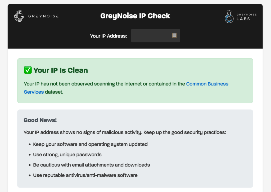The image size is (271, 192).
Task: Click the reputable antivirus bullet item
Action: (85, 175)
